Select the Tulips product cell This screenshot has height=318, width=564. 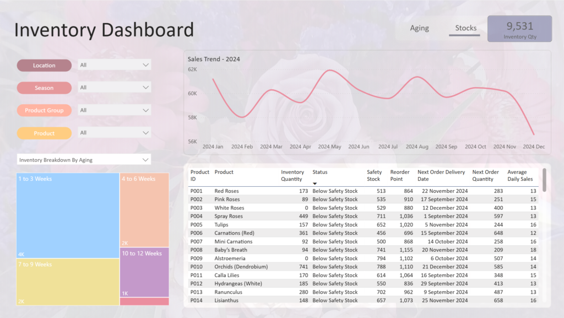(x=221, y=225)
